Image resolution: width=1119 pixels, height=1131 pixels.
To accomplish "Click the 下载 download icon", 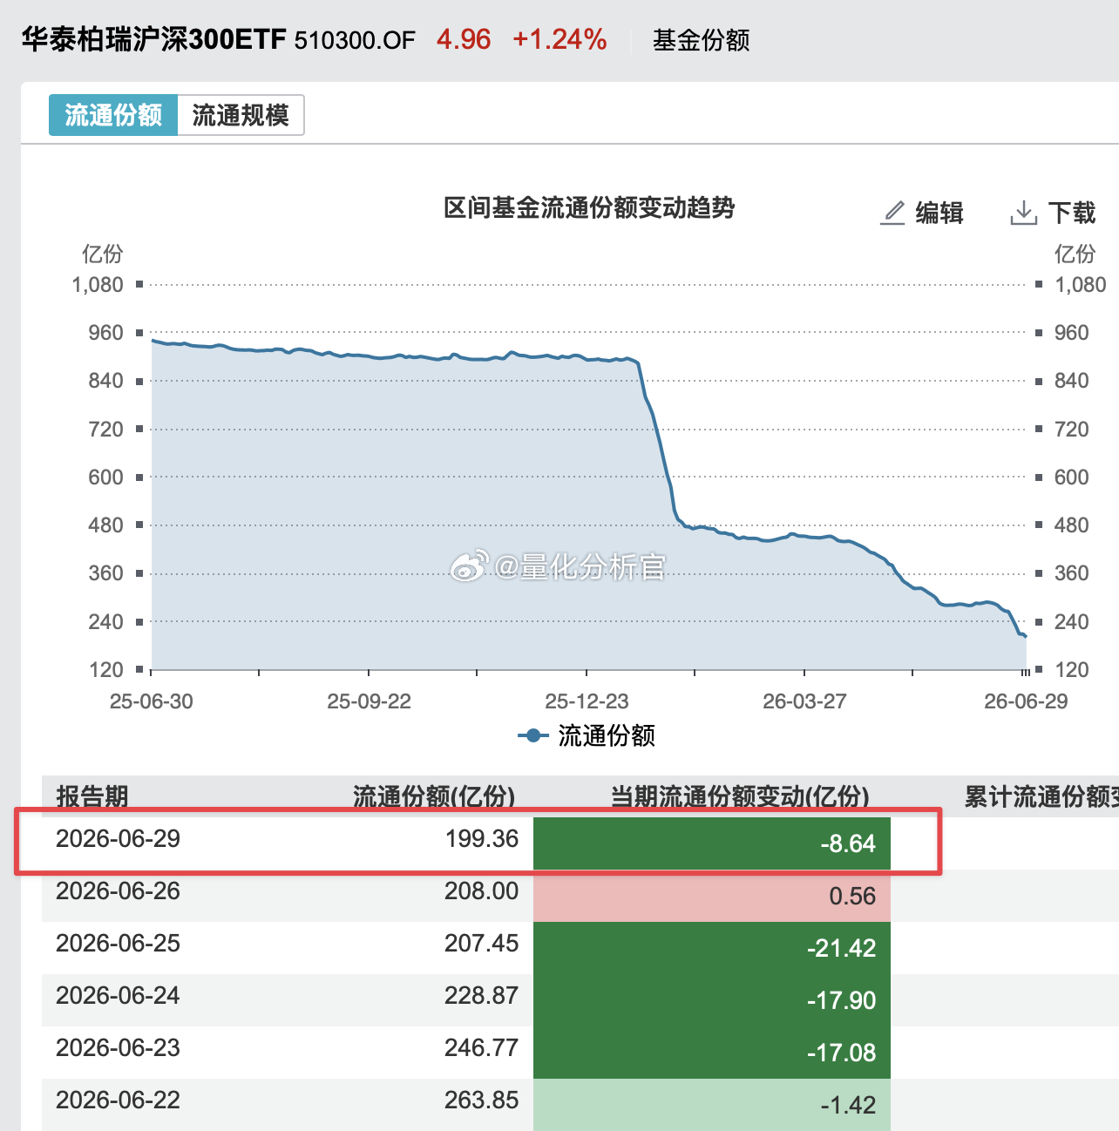I will [x=1023, y=213].
